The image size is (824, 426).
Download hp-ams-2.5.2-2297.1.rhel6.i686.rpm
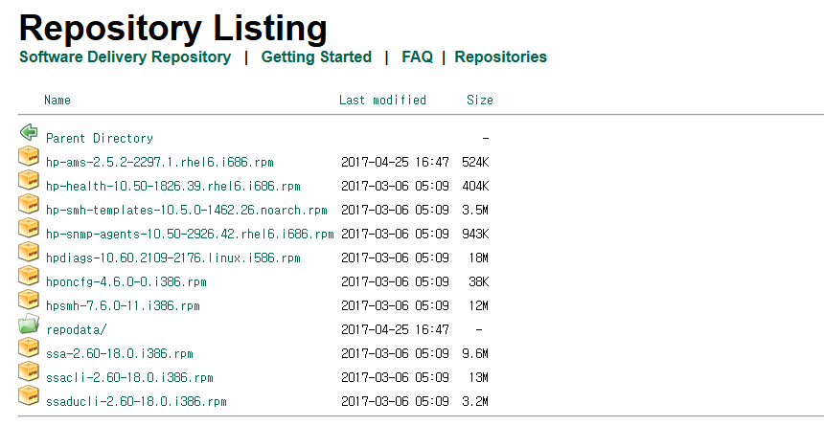click(x=160, y=163)
